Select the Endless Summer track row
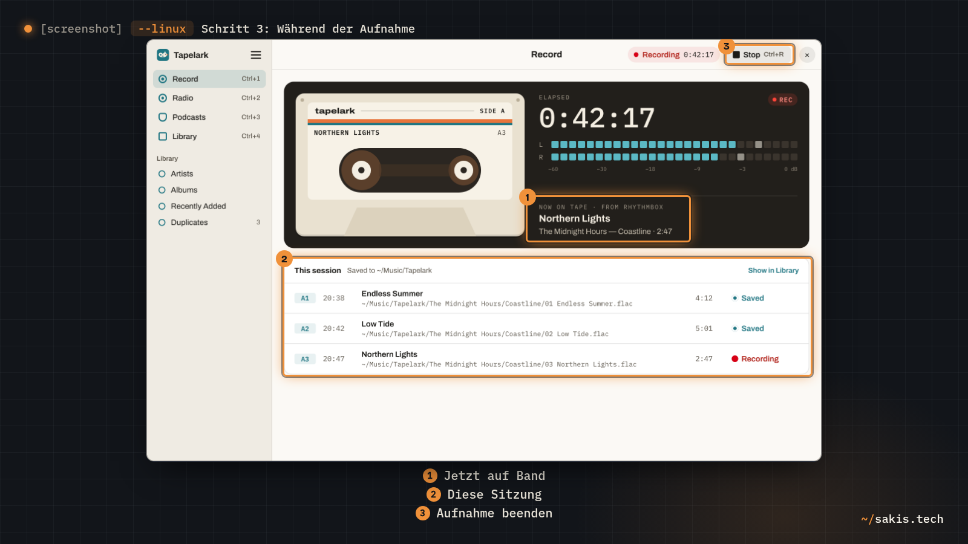968x544 pixels. coord(547,299)
